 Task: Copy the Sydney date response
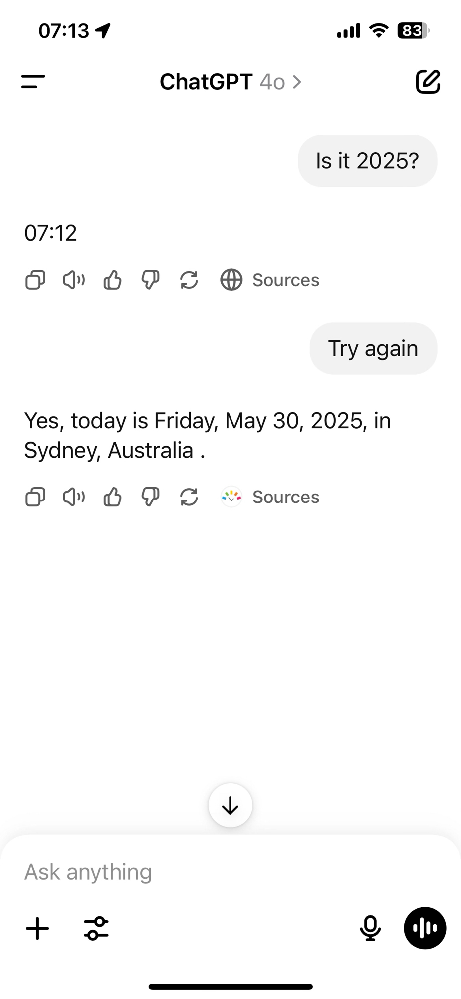click(x=35, y=497)
